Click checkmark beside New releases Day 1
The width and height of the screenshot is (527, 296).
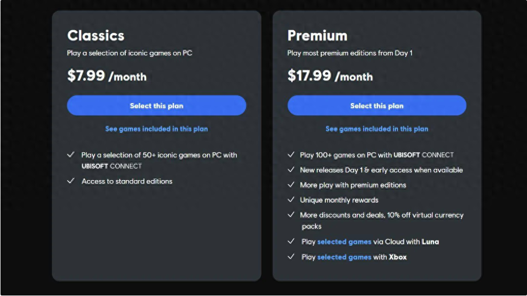[291, 170]
